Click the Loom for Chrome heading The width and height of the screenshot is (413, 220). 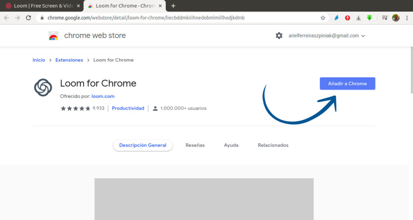point(98,83)
